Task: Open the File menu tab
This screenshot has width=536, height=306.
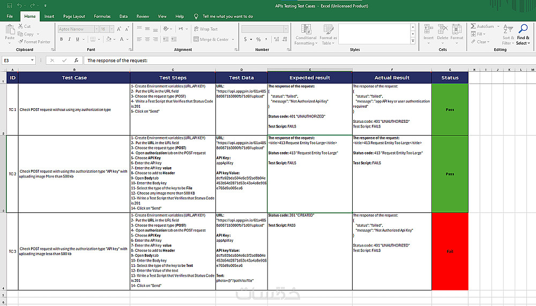Action: tap(10, 16)
